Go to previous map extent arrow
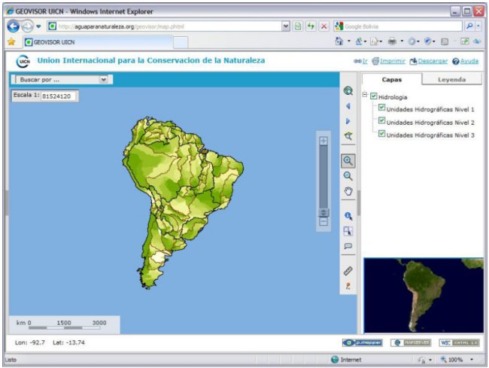The height and width of the screenshot is (368, 489). click(x=348, y=106)
